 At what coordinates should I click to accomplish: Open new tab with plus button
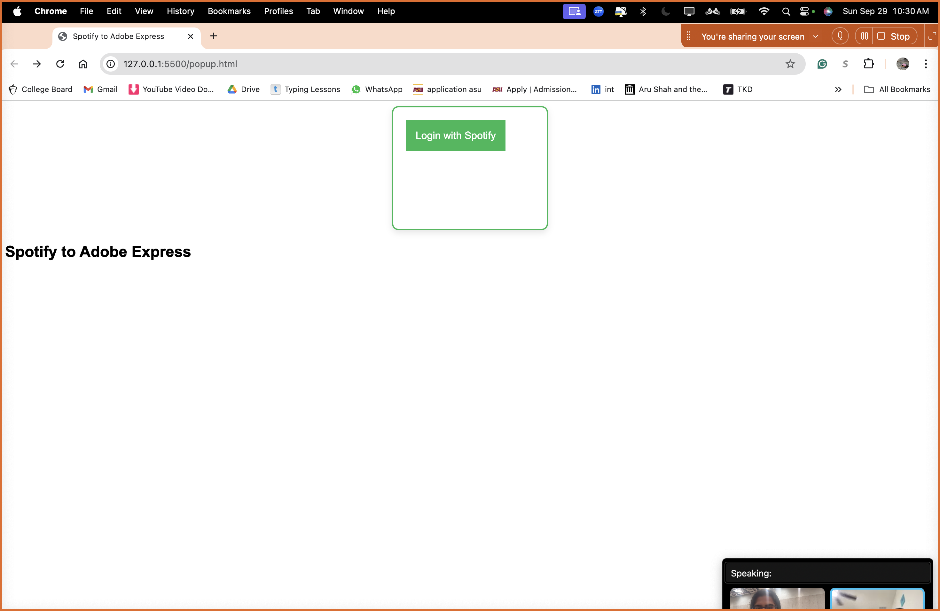click(x=214, y=36)
